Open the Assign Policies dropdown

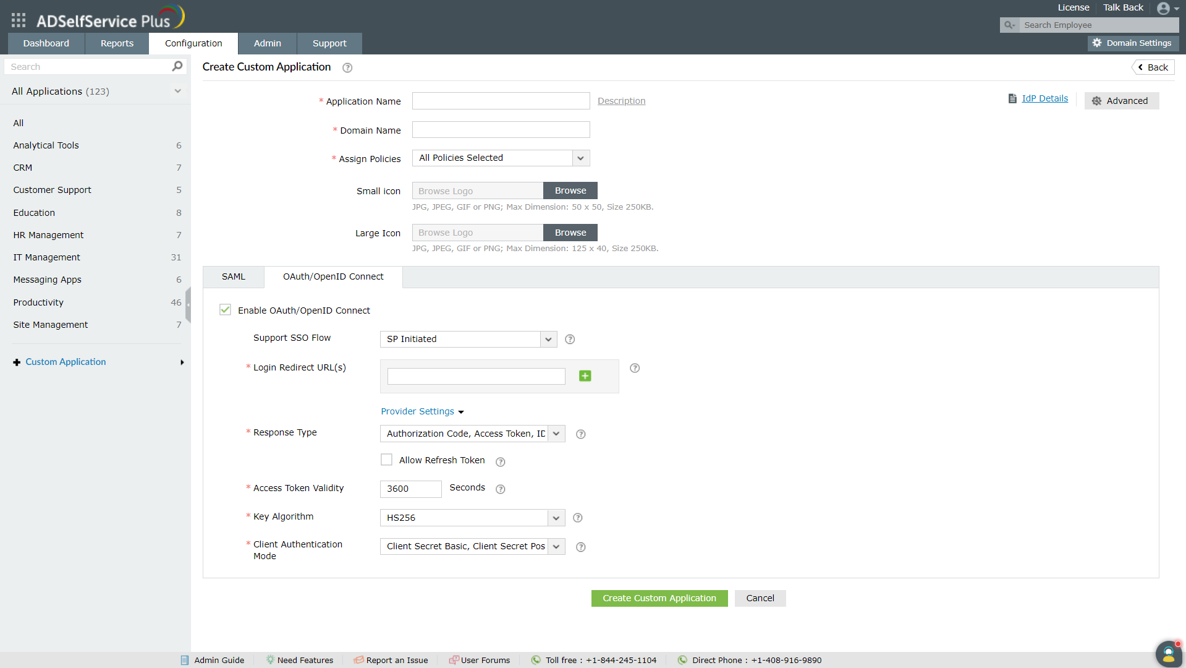[x=501, y=158]
